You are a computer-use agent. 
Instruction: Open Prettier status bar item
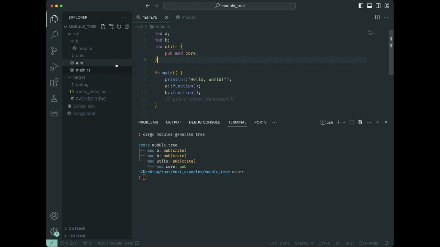(369, 243)
